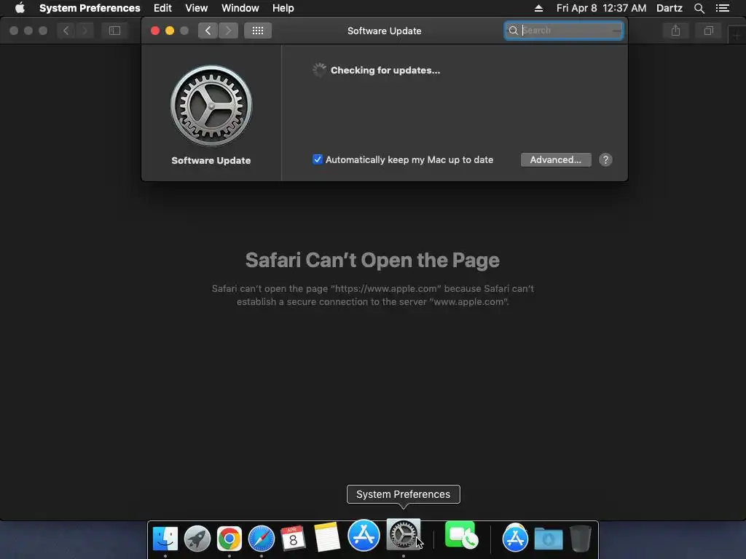Open Notification Center list icon

[x=722, y=8]
